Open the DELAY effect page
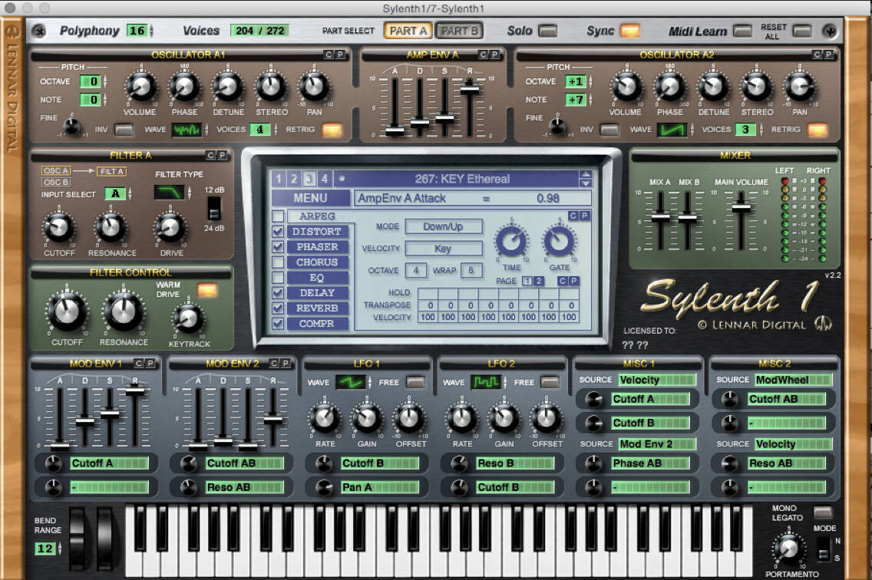872x580 pixels. coord(318,292)
